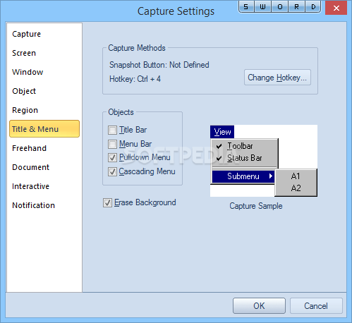Click Status Bar entry in sample menu
This screenshot has height=323, width=352.
tap(245, 158)
